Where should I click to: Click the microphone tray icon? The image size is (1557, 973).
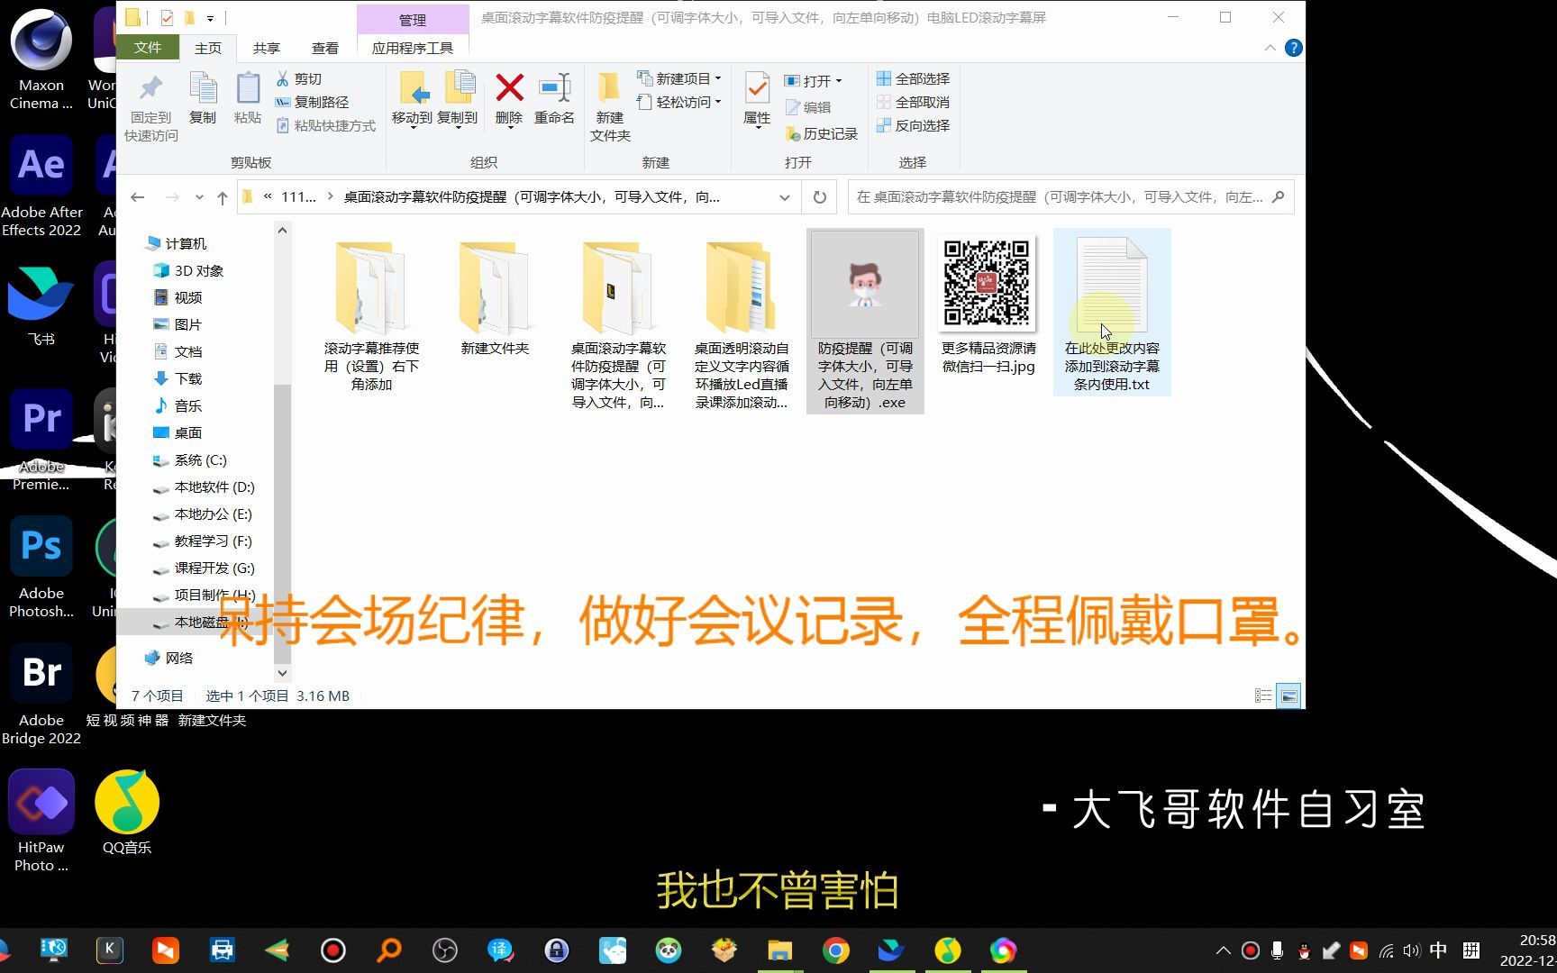(1277, 950)
